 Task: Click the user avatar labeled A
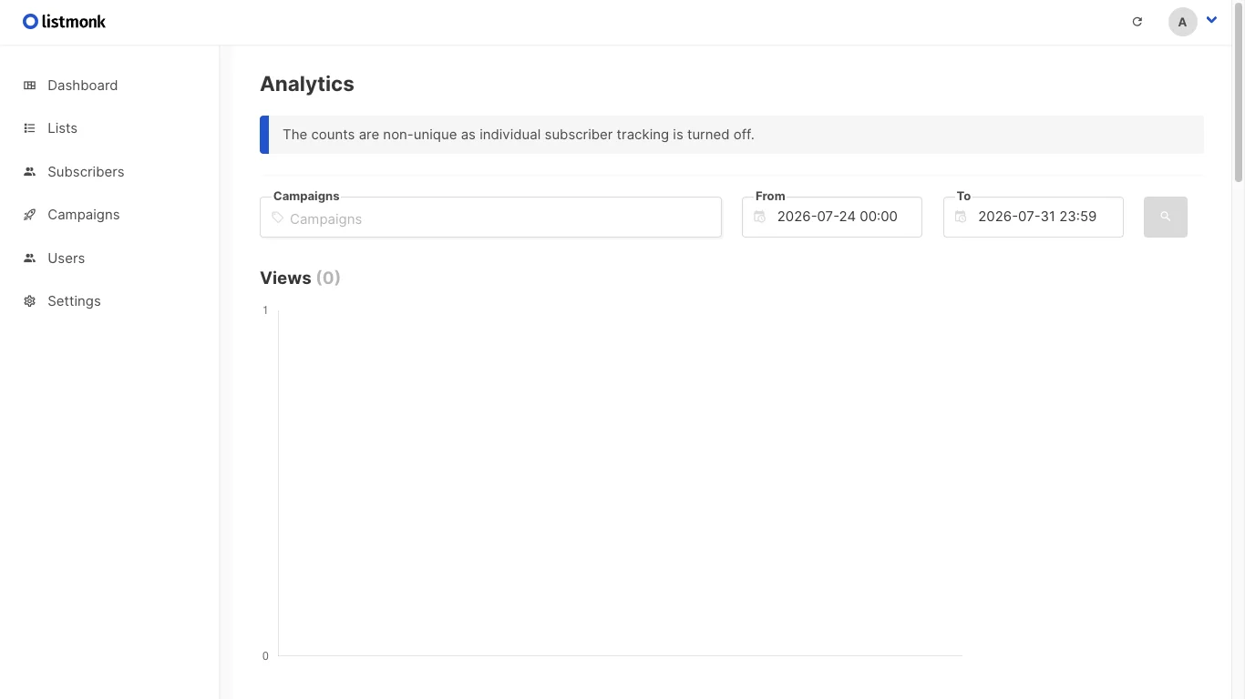coord(1182,22)
